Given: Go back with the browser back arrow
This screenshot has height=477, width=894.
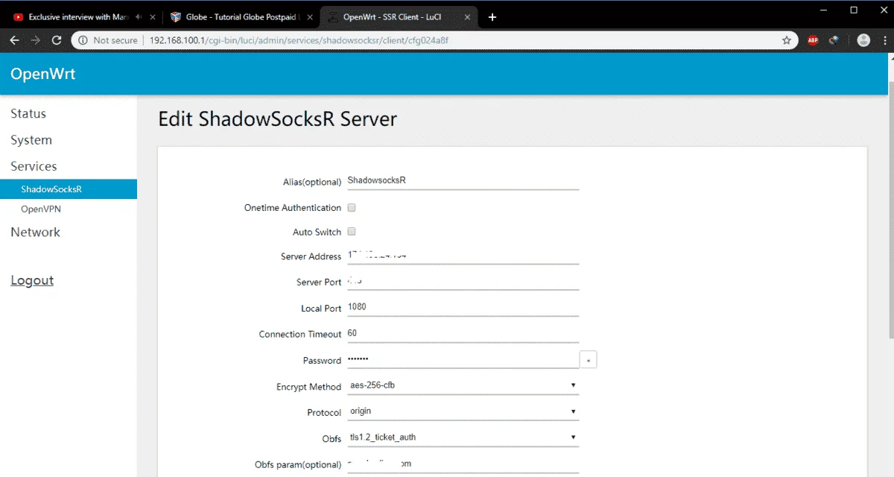Looking at the screenshot, I should point(15,40).
